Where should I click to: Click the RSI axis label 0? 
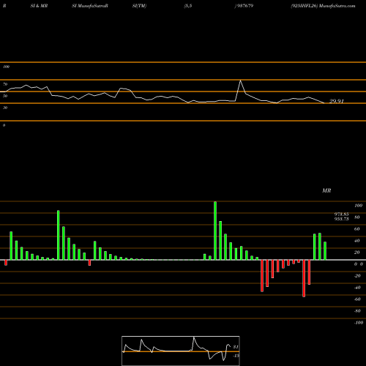click(x=4, y=125)
